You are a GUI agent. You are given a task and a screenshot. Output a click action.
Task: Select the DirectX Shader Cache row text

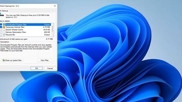pos(14,29)
